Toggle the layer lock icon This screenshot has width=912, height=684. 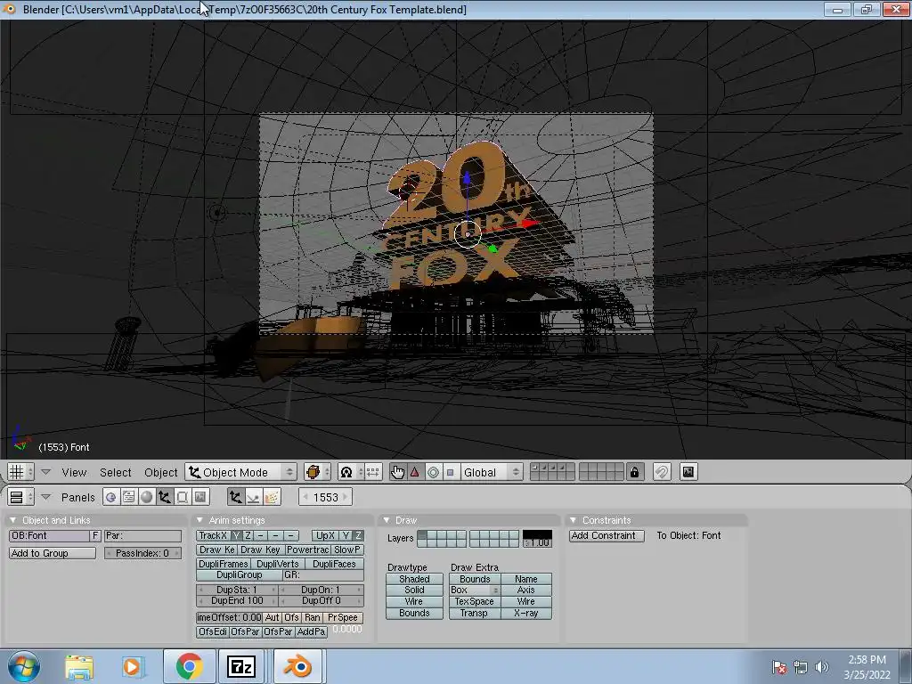[634, 472]
